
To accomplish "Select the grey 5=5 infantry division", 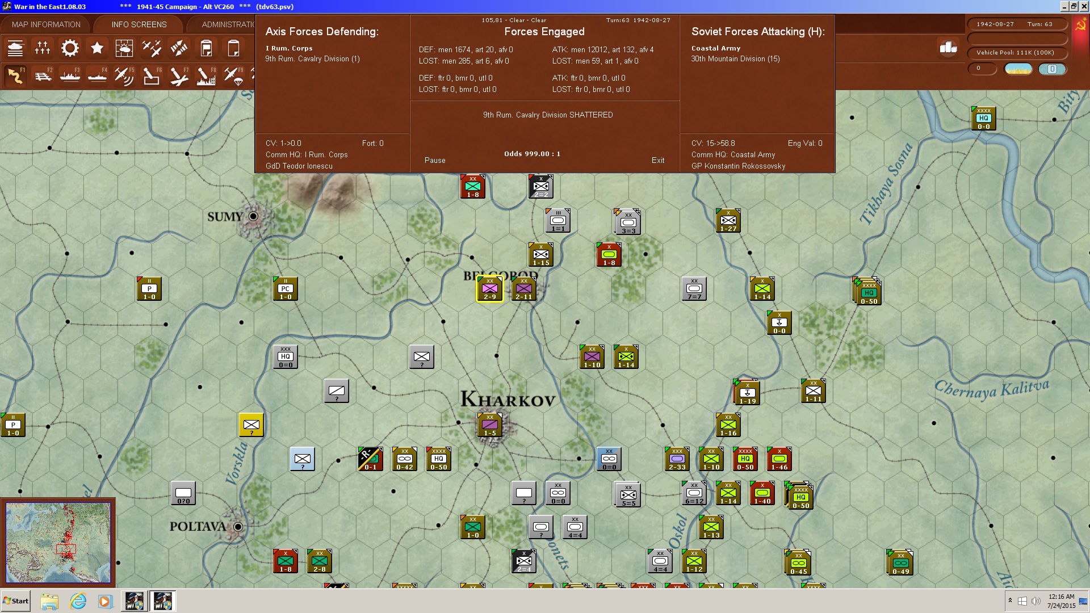I will tap(628, 494).
